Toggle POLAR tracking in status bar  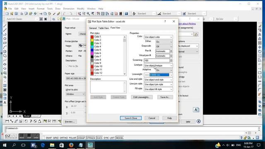pos(72,138)
